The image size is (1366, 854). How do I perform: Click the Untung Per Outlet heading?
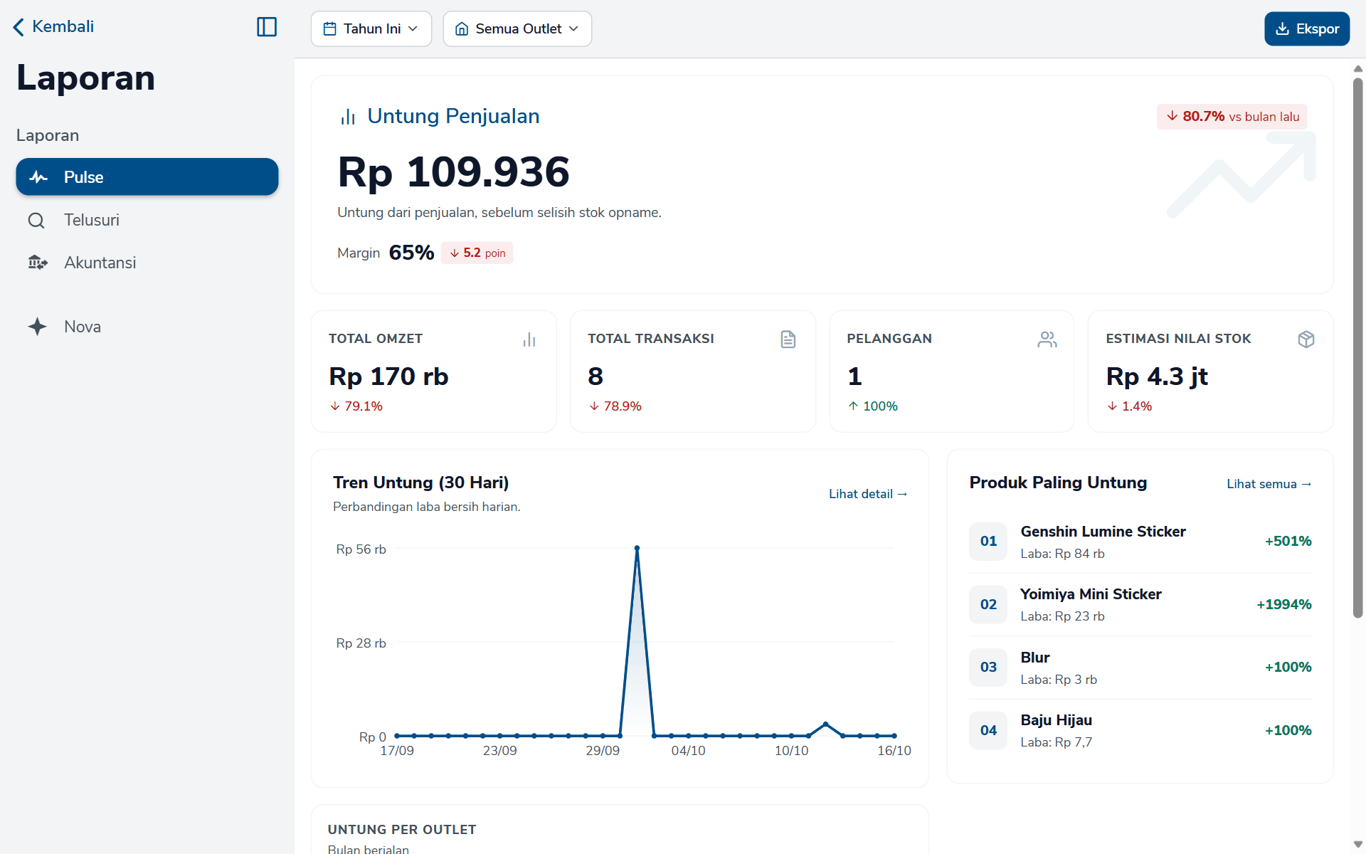402,830
